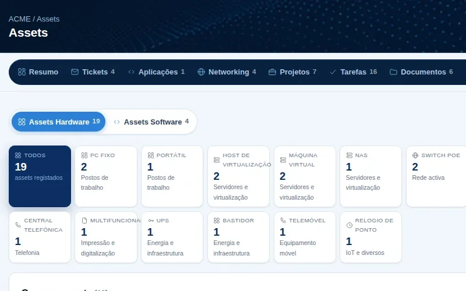Filter by UPS card
466x291 pixels.
[172, 237]
